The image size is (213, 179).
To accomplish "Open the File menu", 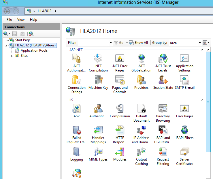I will pyautogui.click(x=9, y=20).
